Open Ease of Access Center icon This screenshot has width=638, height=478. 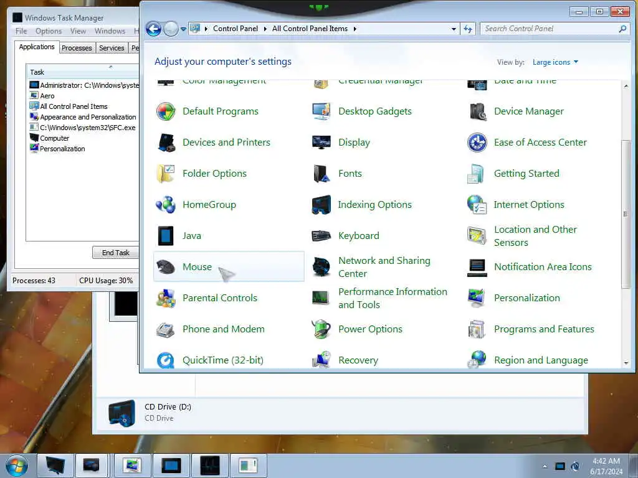[477, 143]
